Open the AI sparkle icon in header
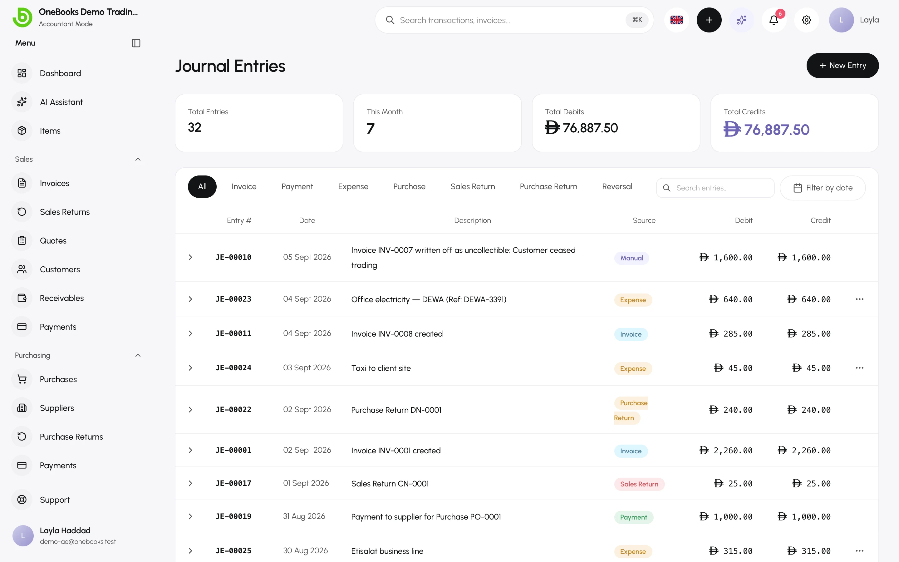 [x=741, y=20]
